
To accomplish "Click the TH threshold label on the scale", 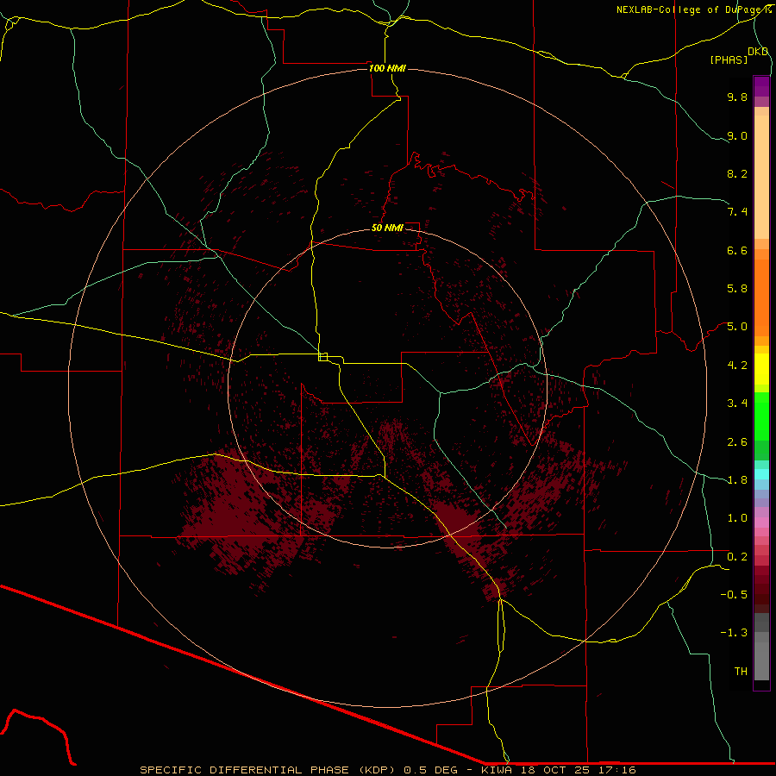I will click(741, 672).
